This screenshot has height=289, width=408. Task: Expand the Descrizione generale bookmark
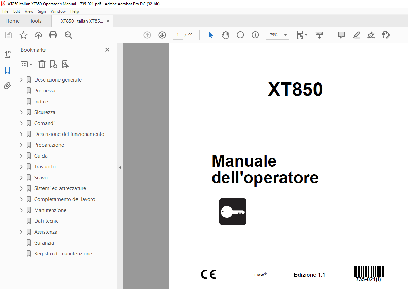[x=21, y=80]
